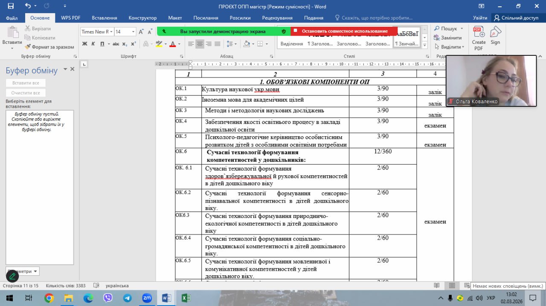
Task: Click the subscript x₂ icon
Action: point(125,44)
